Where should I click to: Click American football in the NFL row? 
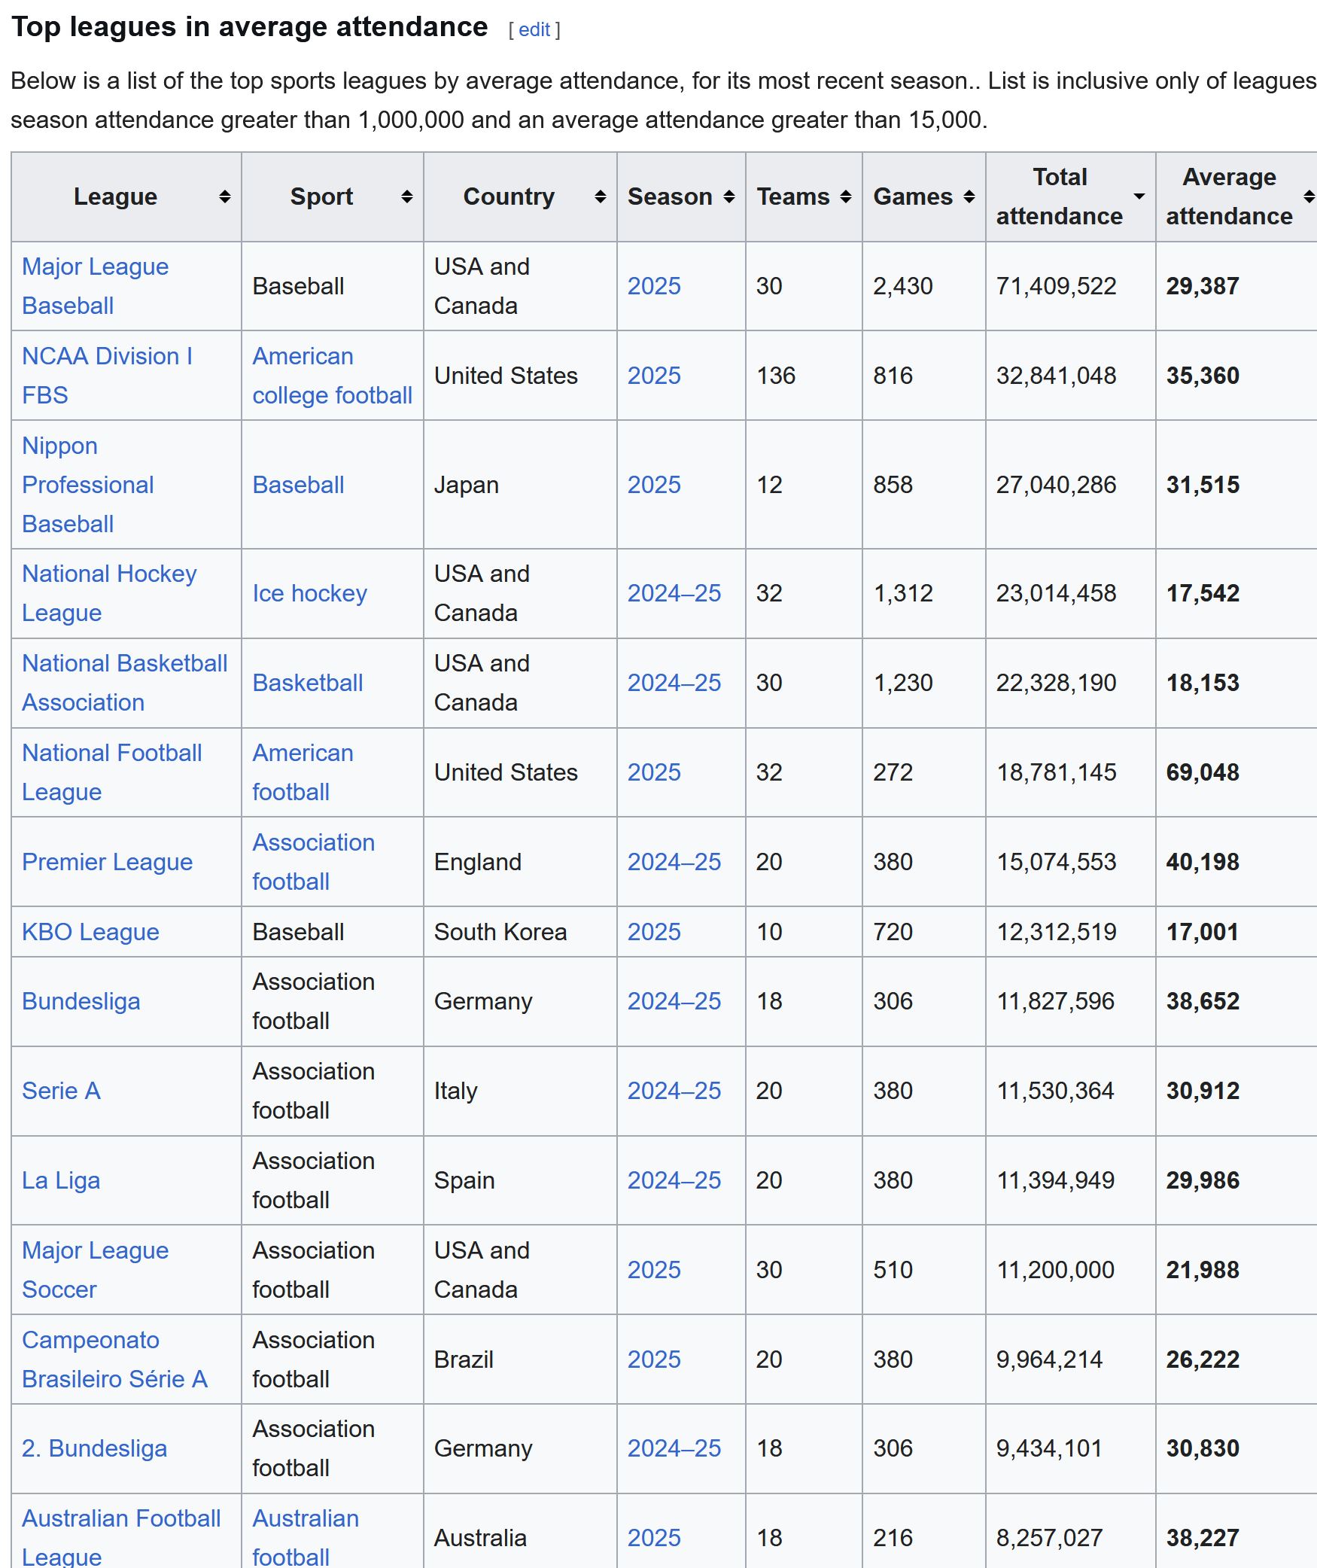click(x=303, y=772)
